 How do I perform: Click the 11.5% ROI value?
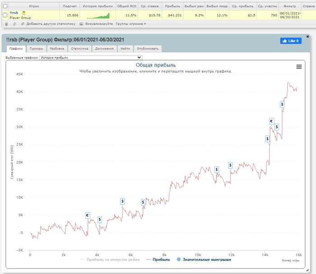(131, 15)
